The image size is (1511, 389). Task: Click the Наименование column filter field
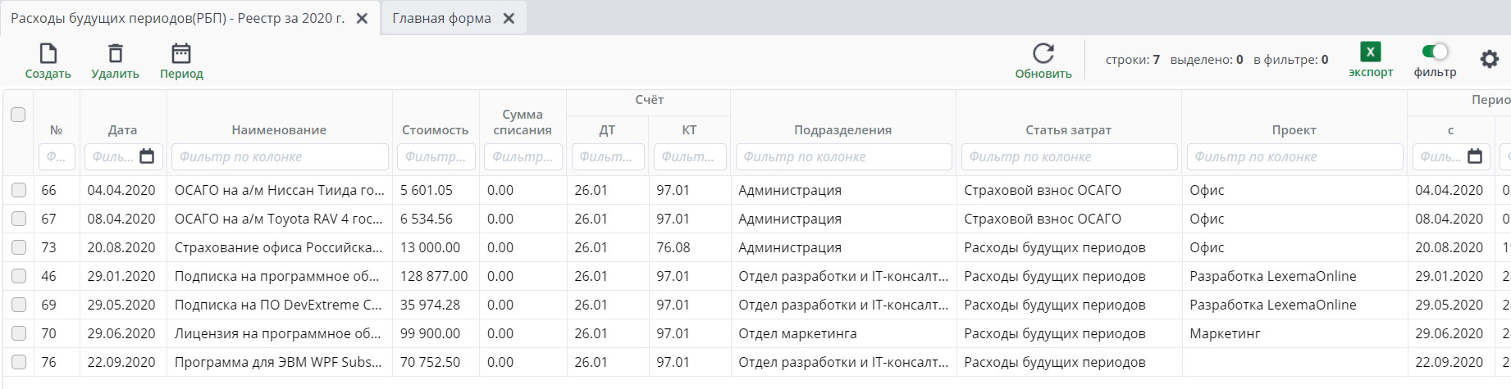[280, 156]
